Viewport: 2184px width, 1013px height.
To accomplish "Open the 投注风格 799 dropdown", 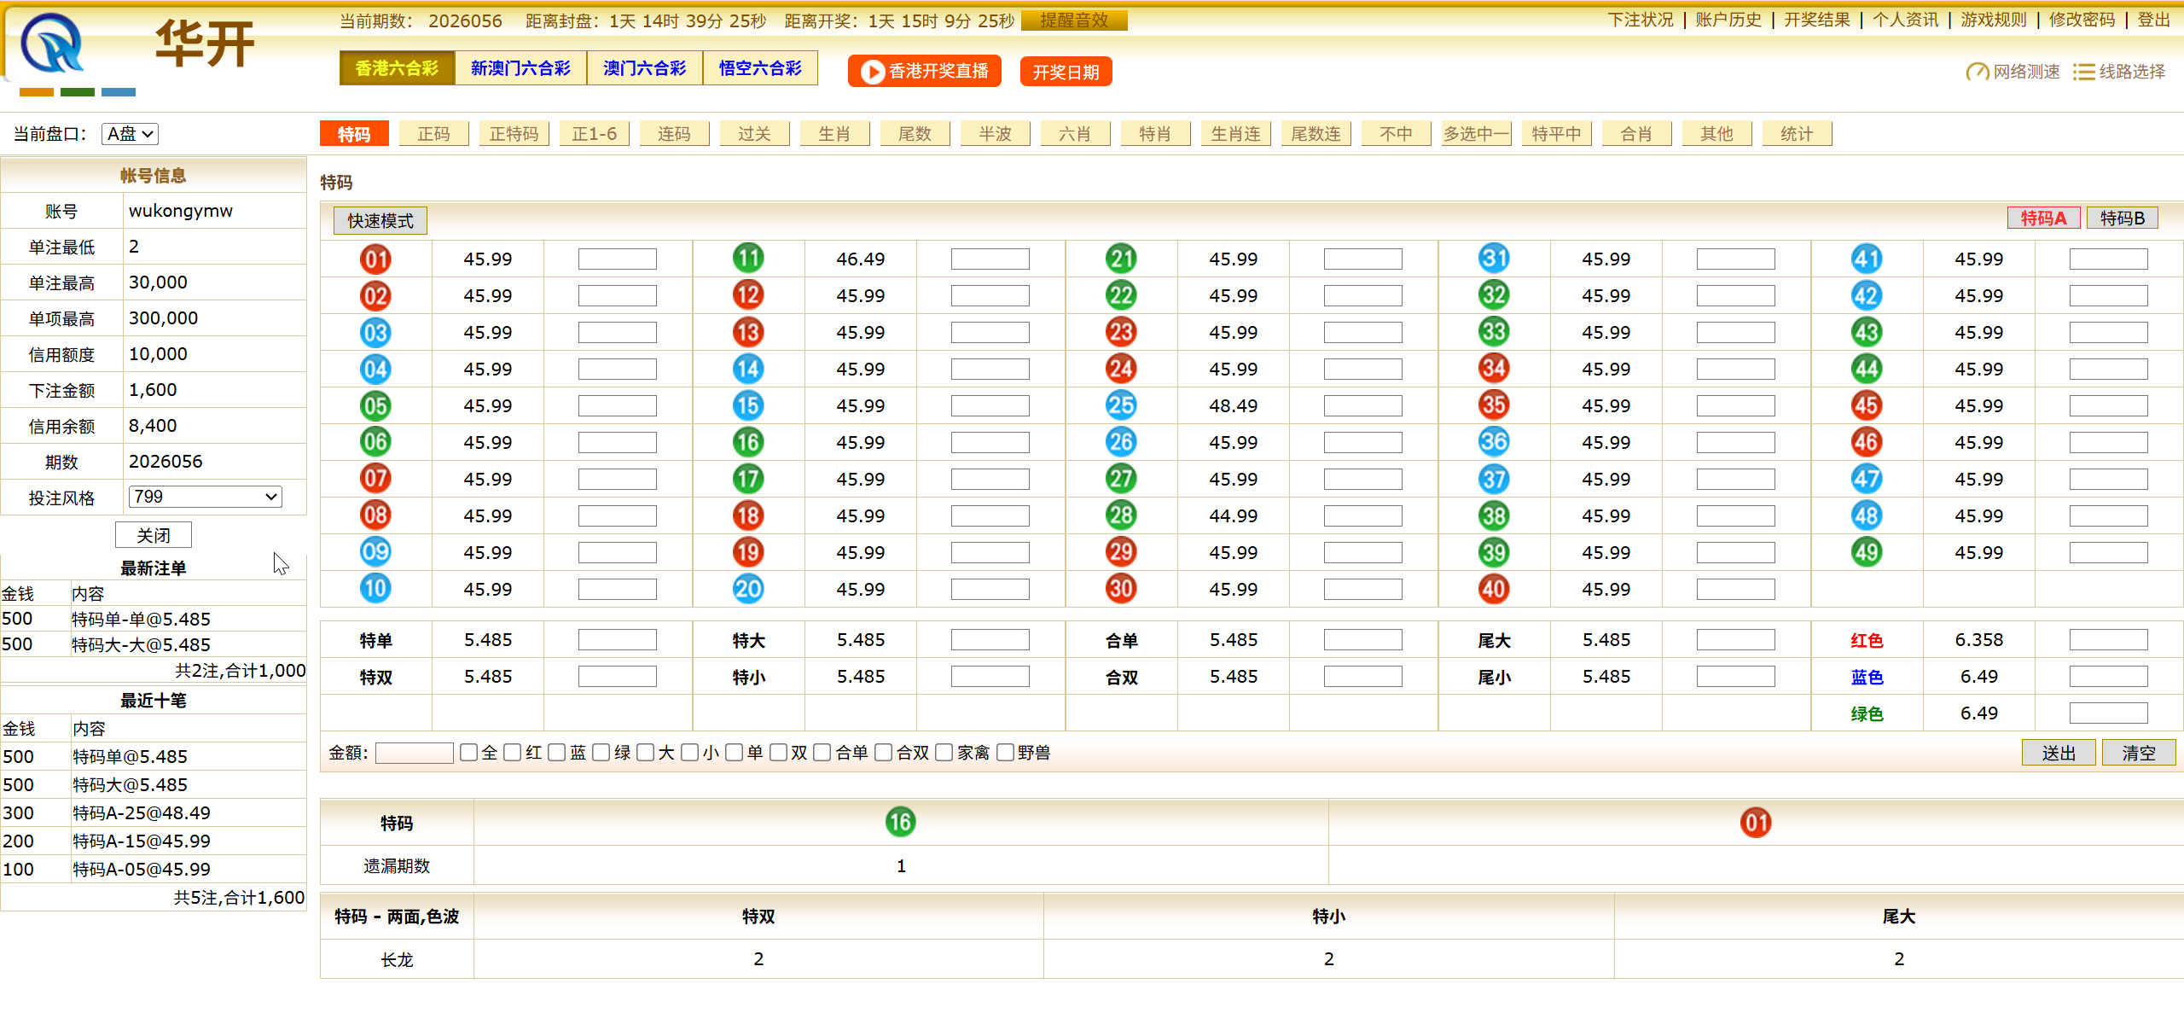I will coord(205,497).
